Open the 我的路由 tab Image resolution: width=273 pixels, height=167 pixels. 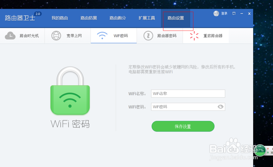(x=60, y=18)
